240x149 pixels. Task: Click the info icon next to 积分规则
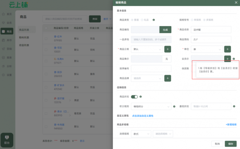[x=174, y=107]
